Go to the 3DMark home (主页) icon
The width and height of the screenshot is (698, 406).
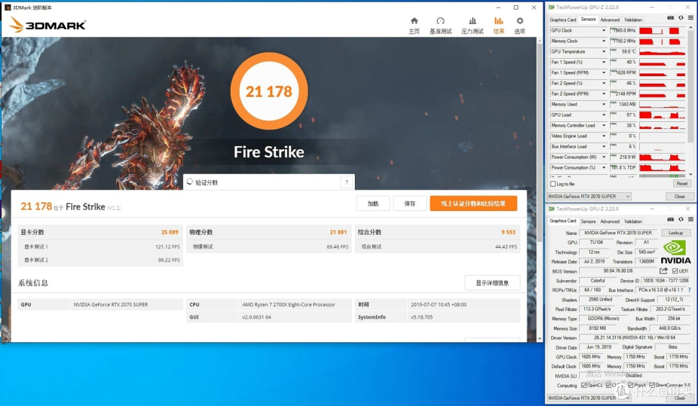414,21
